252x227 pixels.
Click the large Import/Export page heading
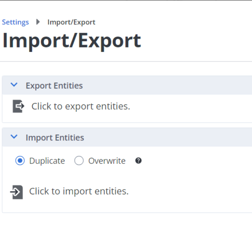point(72,40)
